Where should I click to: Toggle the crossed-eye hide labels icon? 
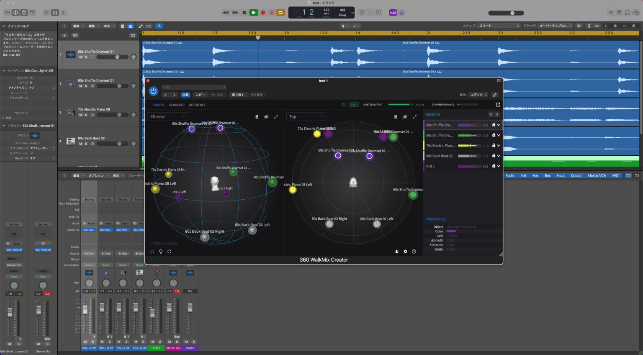[266, 116]
